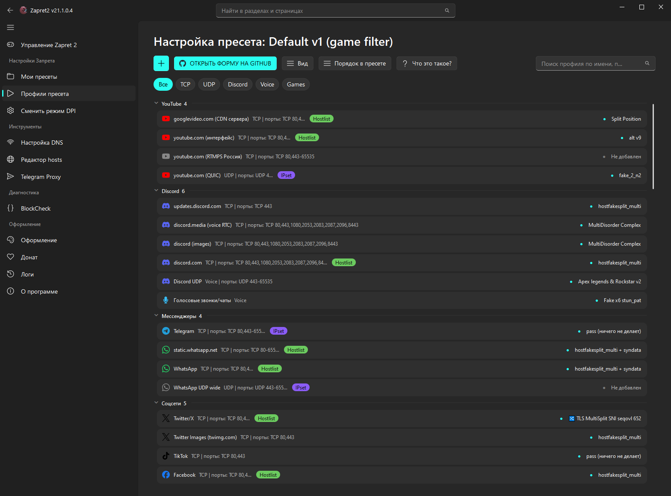Image resolution: width=671 pixels, height=496 pixels.
Task: Select Профили пресета in sidebar
Action: [x=69, y=94]
